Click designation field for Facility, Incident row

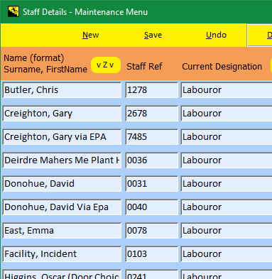point(227,254)
